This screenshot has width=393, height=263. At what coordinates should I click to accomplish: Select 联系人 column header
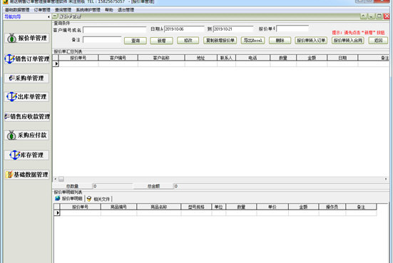[226, 58]
